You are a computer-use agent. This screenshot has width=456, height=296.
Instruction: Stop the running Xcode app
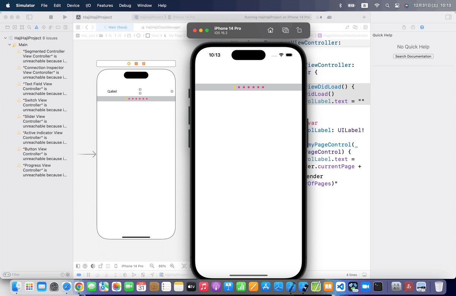[x=51, y=17]
